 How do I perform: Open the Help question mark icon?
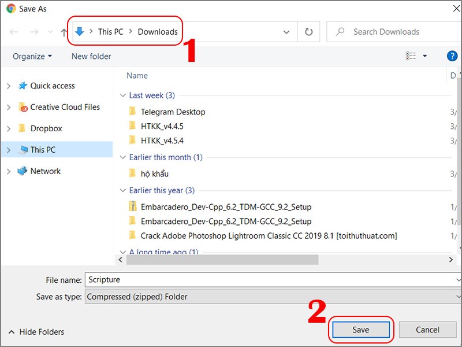(452, 56)
